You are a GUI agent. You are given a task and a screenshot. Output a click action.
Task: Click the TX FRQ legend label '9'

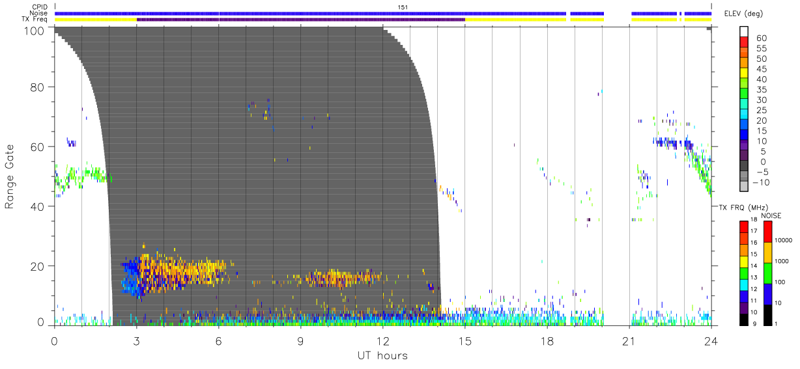click(x=755, y=324)
